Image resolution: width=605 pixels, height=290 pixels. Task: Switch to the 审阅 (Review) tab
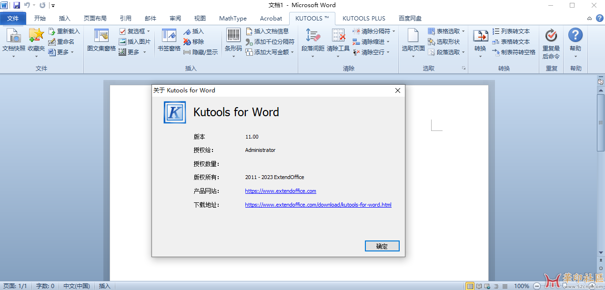click(x=175, y=18)
